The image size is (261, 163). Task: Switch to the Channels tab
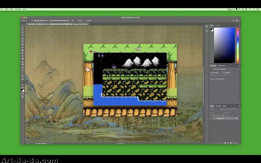pos(218,106)
